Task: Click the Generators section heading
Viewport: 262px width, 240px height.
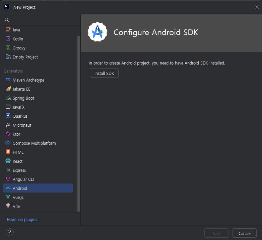Action: (x=13, y=71)
